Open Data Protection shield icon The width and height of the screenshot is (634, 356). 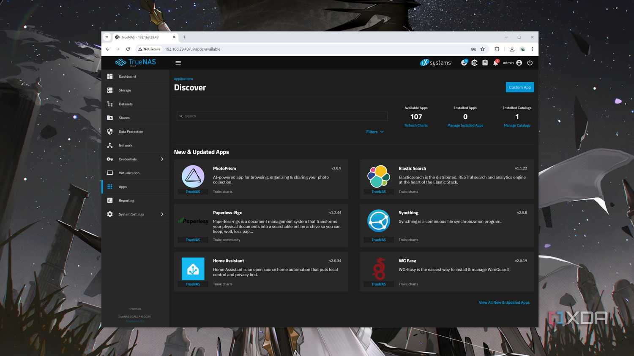click(x=110, y=132)
